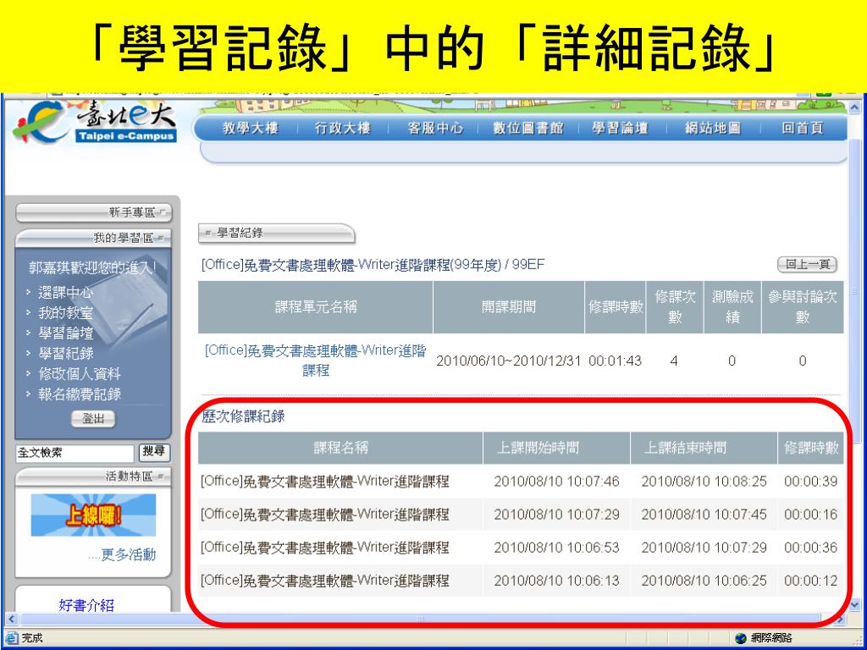Image resolution: width=867 pixels, height=650 pixels.
Task: Select end time 2010/08/10 10:08:25
Action: [x=704, y=482]
